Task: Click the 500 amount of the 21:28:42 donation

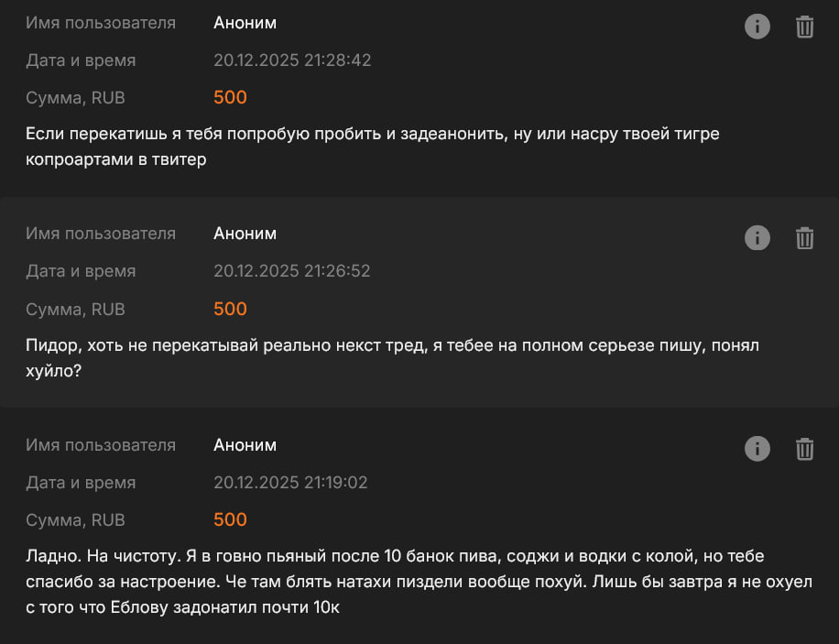Action: coord(230,98)
